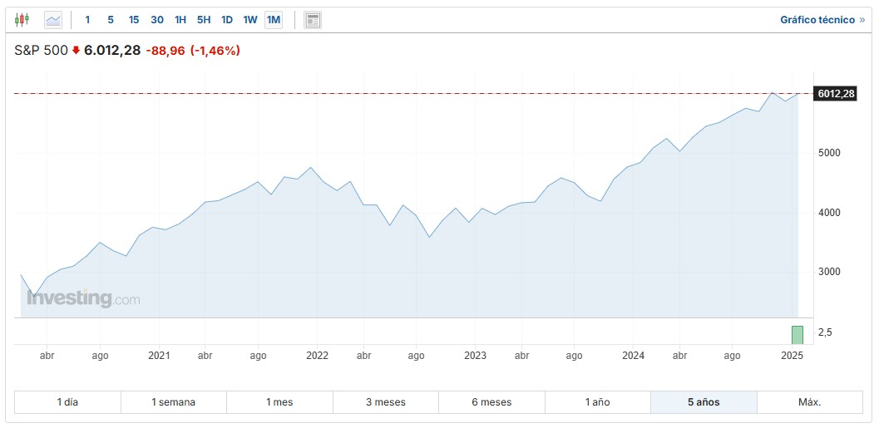Select the area chart type icon
Viewport: 879px width, 428px height.
[x=53, y=20]
